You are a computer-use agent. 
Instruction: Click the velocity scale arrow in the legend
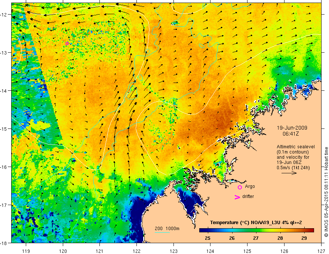point(289,173)
